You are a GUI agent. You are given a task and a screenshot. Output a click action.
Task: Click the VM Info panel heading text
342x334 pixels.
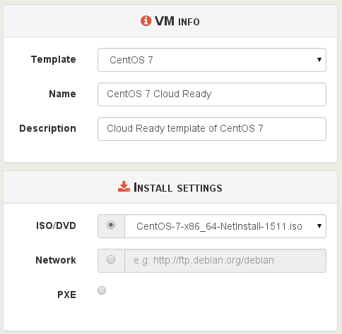tap(177, 21)
